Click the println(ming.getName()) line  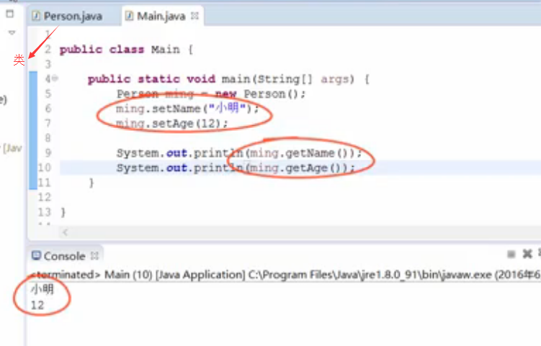(x=238, y=153)
